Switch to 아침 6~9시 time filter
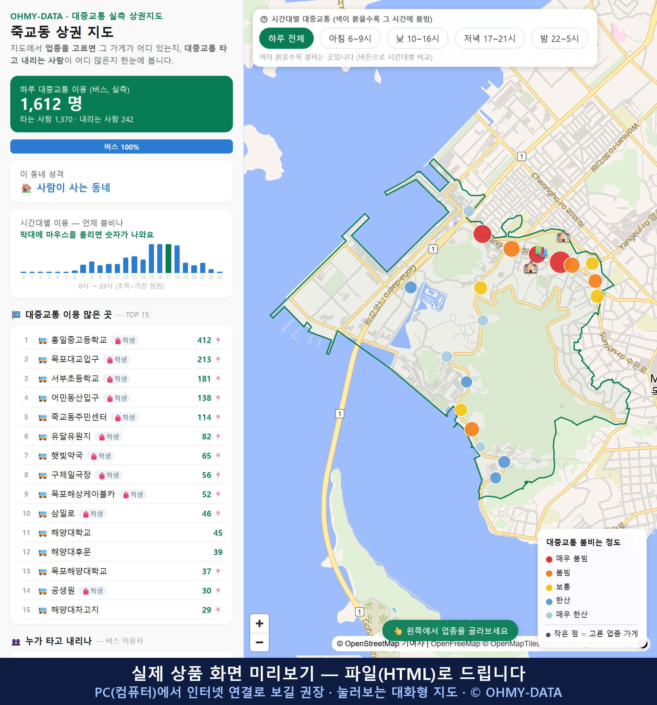 point(350,38)
